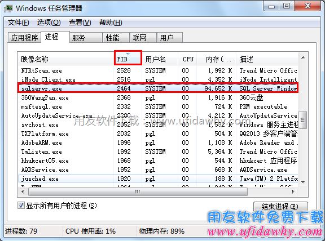The width and height of the screenshot is (325, 241).
Task: Select the AdobeARM.exe process
Action: pyautogui.click(x=158, y=142)
